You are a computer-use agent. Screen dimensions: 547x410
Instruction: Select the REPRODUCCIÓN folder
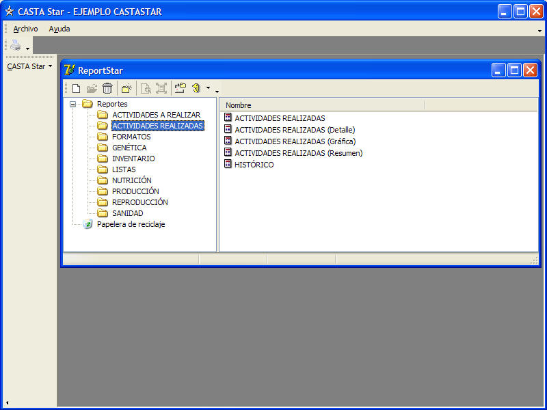[x=140, y=202]
